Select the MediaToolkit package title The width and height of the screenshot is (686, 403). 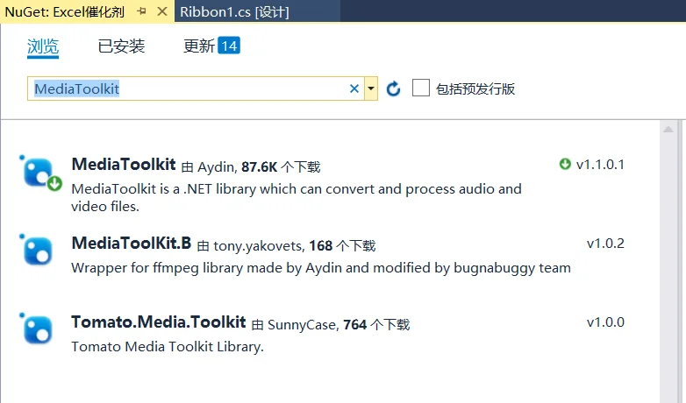tap(124, 165)
